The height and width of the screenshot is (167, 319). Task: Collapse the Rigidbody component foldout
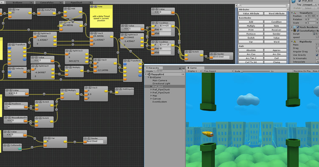pyautogui.click(x=292, y=41)
